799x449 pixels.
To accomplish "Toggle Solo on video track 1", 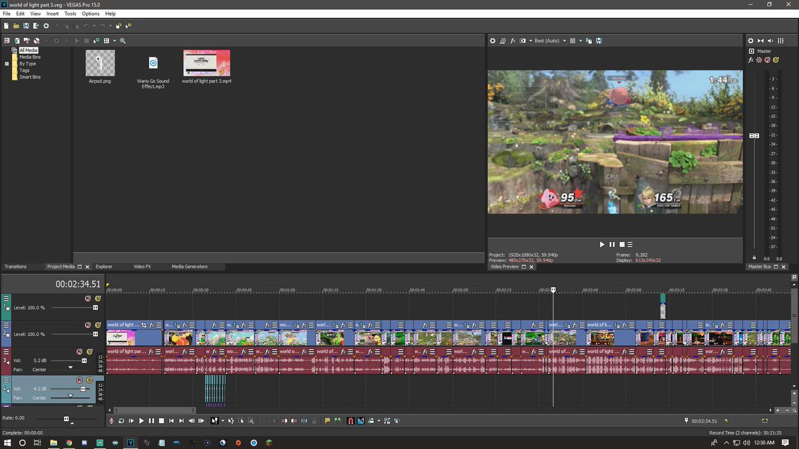I will click(98, 298).
